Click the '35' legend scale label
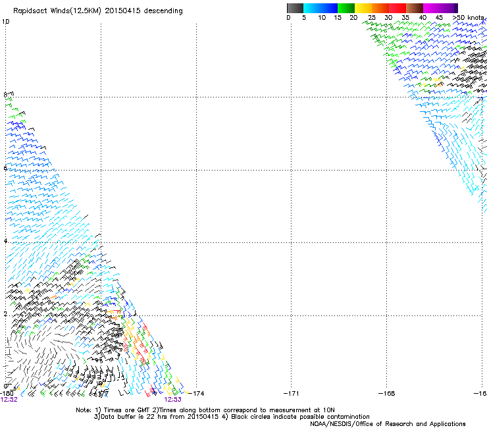 (x=405, y=18)
